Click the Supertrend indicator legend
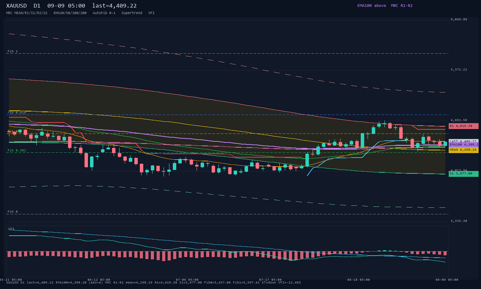Image resolution: width=481 pixels, height=289 pixels. coord(132,13)
